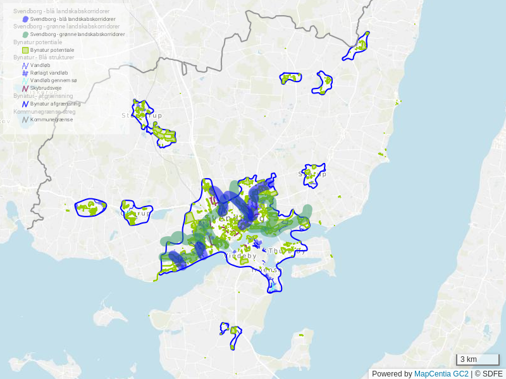
Task: Click the Vandløb legend line icon
Action: click(25, 65)
